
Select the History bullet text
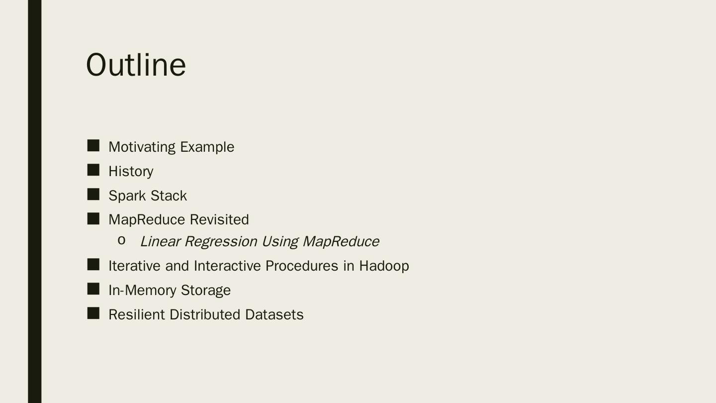click(131, 171)
